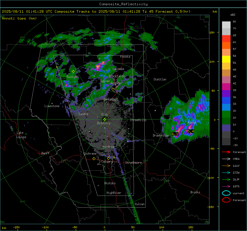Click the Stettler city label
Screen dimensions: 247x231
click(160, 79)
